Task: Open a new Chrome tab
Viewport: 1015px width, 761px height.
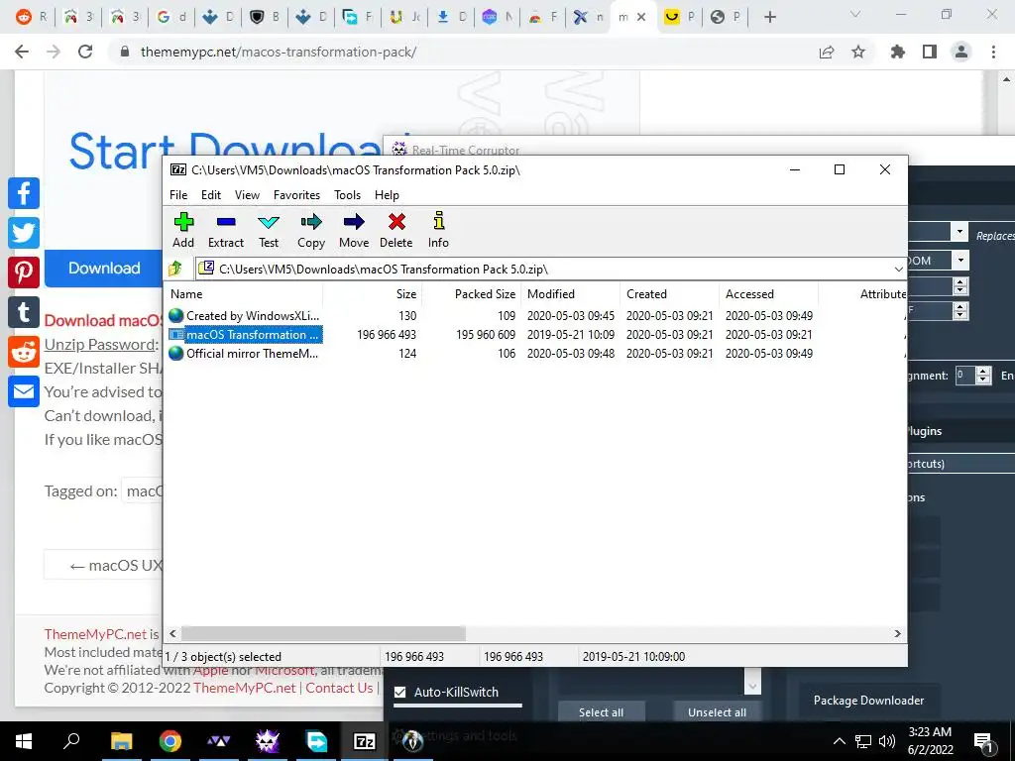Action: (x=769, y=17)
